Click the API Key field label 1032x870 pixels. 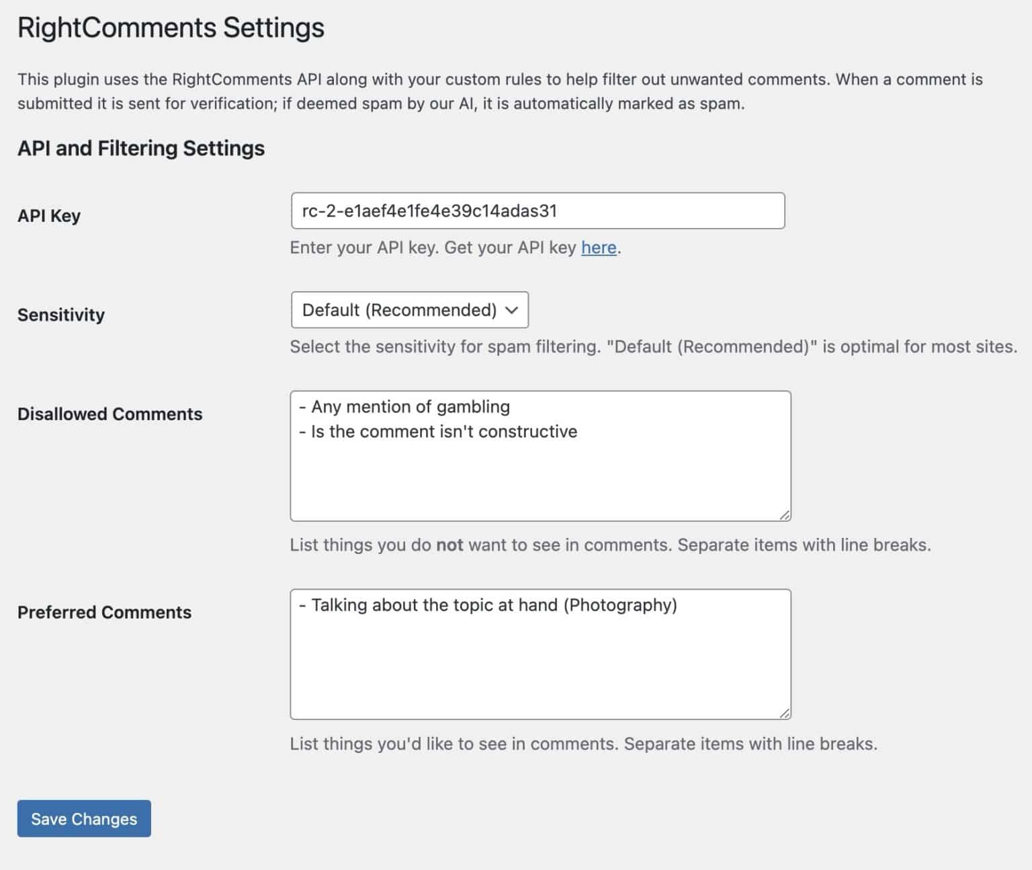point(48,216)
